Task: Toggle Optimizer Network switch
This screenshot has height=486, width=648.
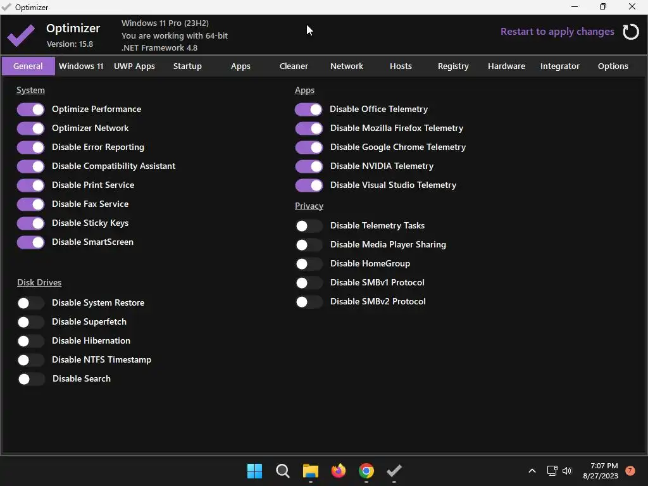Action: 30,128
